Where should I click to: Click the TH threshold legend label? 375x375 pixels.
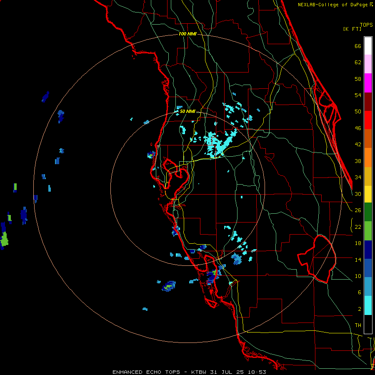358,325
